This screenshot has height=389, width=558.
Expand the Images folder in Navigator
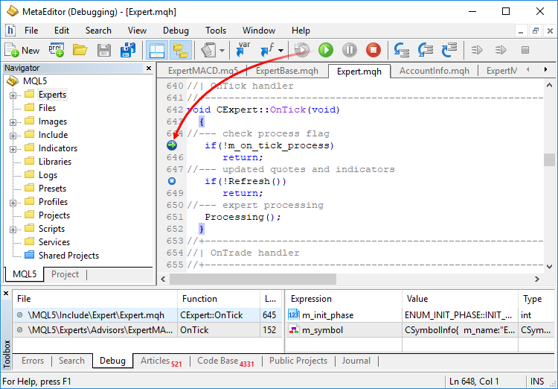(x=13, y=122)
